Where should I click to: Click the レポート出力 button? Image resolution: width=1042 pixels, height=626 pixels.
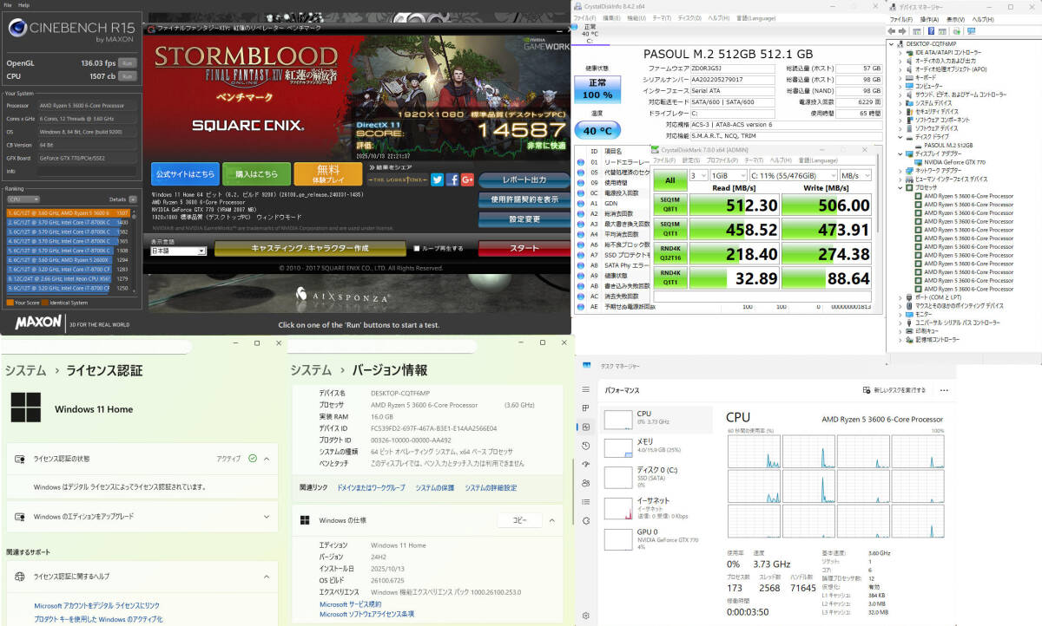coord(524,179)
